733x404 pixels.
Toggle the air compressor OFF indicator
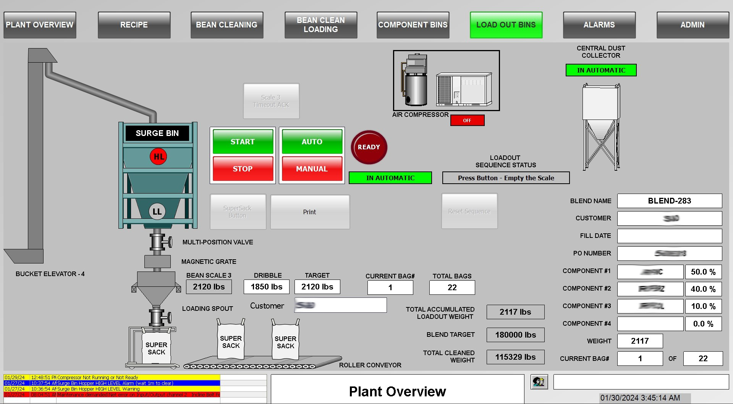pyautogui.click(x=467, y=120)
